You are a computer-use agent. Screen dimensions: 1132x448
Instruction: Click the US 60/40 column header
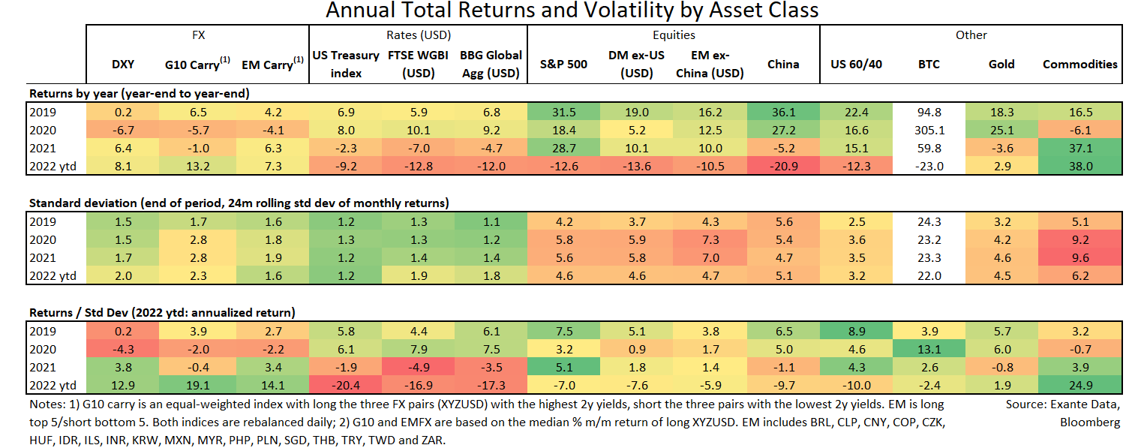click(x=856, y=65)
